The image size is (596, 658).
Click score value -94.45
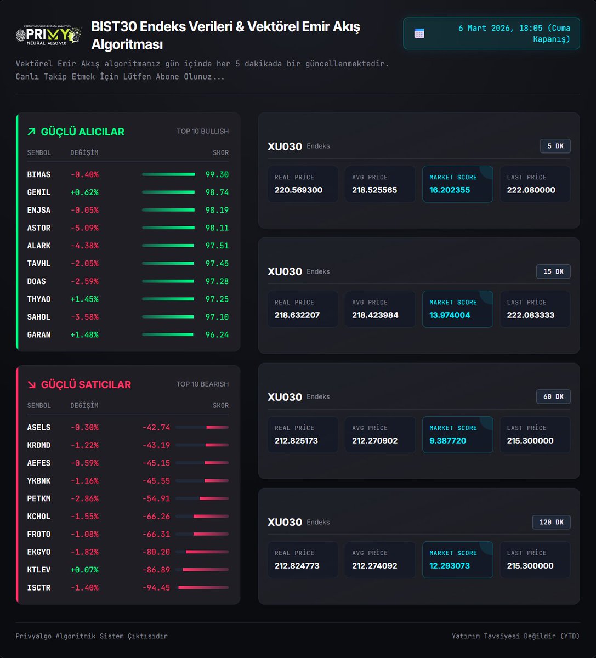[156, 587]
